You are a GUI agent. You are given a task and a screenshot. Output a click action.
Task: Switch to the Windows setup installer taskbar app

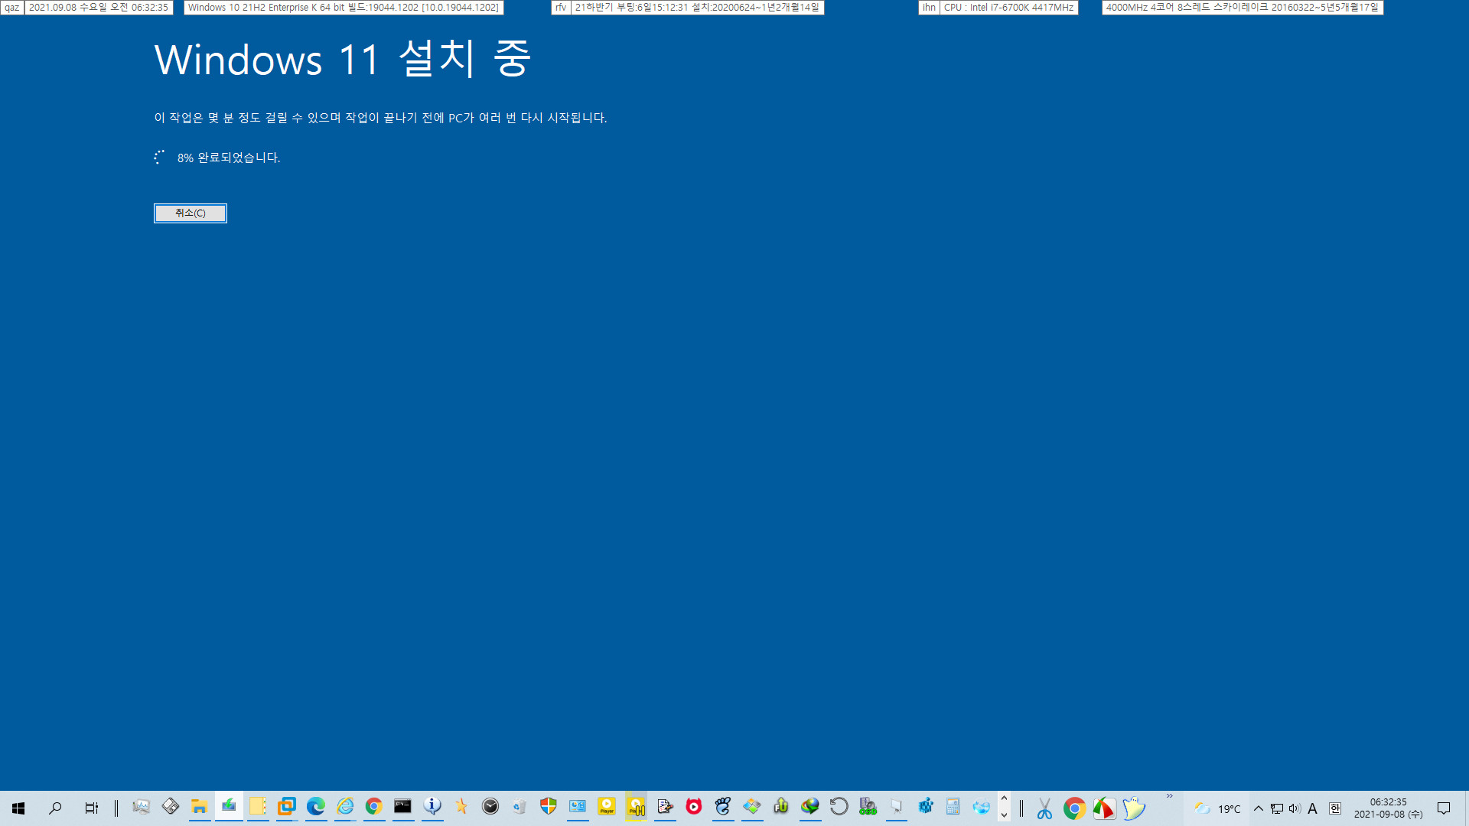pyautogui.click(x=228, y=807)
